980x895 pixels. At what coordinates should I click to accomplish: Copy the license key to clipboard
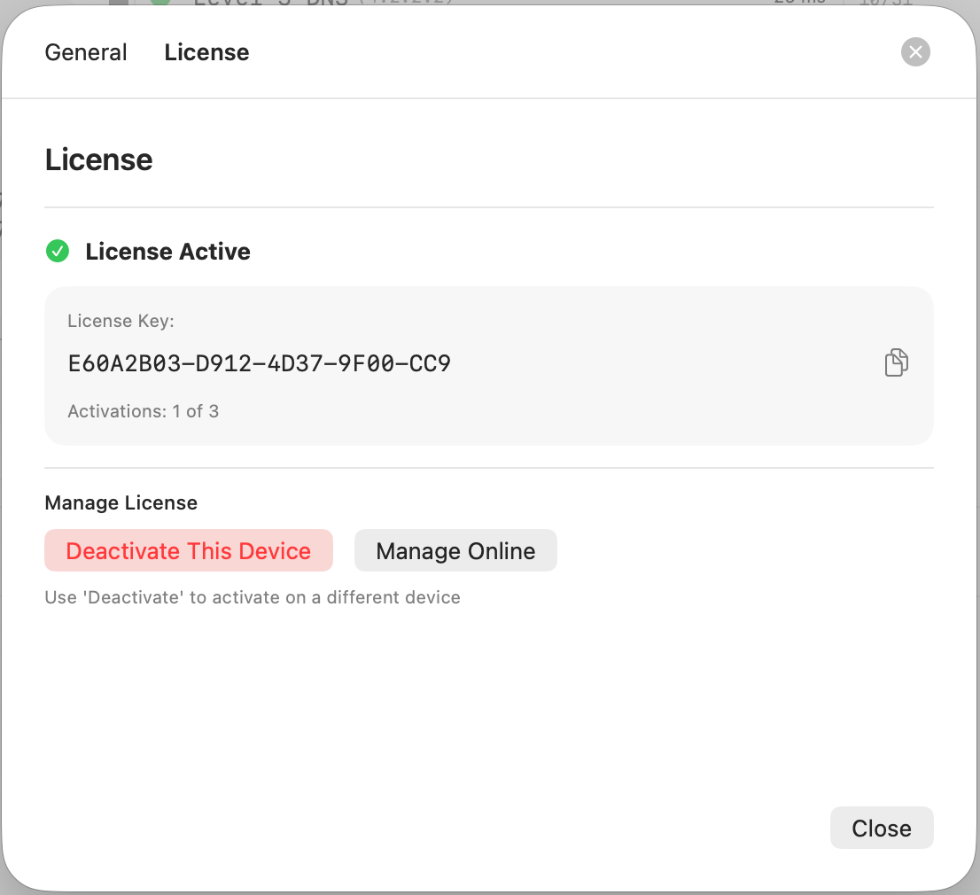tap(896, 363)
